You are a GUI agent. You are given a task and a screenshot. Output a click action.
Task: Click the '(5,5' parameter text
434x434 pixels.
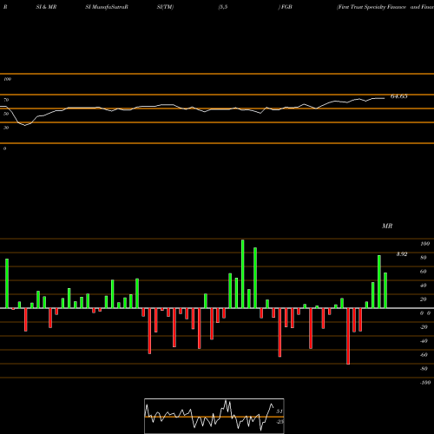point(223,7)
